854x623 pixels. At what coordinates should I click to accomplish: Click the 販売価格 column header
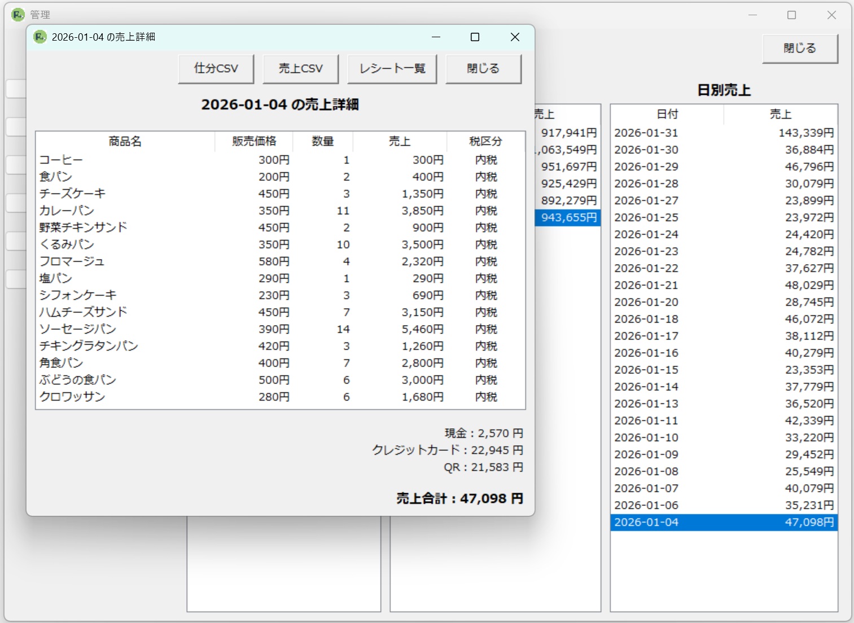point(254,141)
